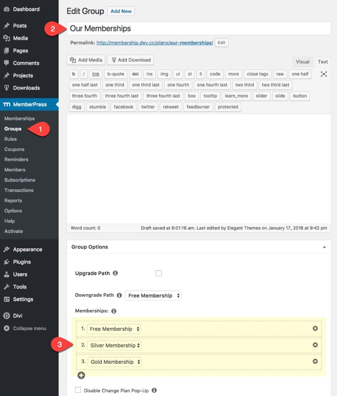Viewport: 337px width, 396px height.
Task: Open the Gold Membership dropdown
Action: click(x=115, y=362)
